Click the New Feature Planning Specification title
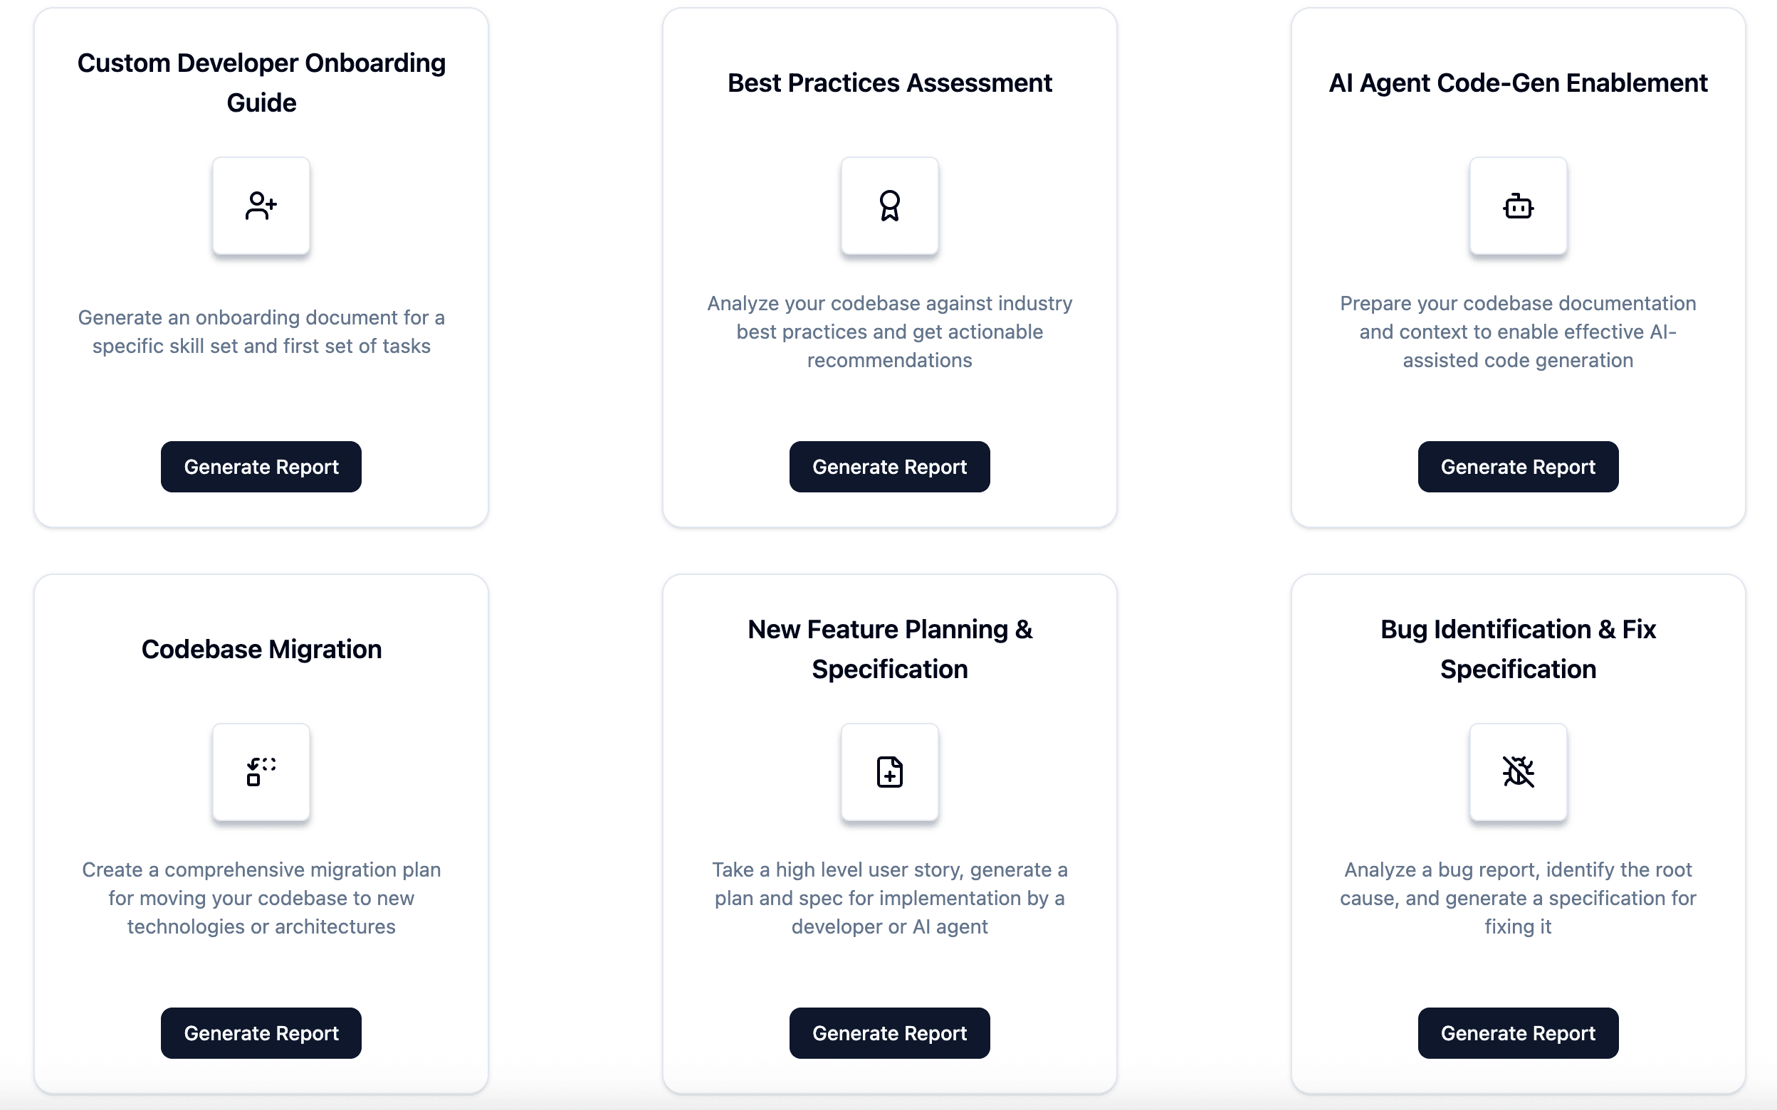This screenshot has width=1777, height=1110. 889,649
